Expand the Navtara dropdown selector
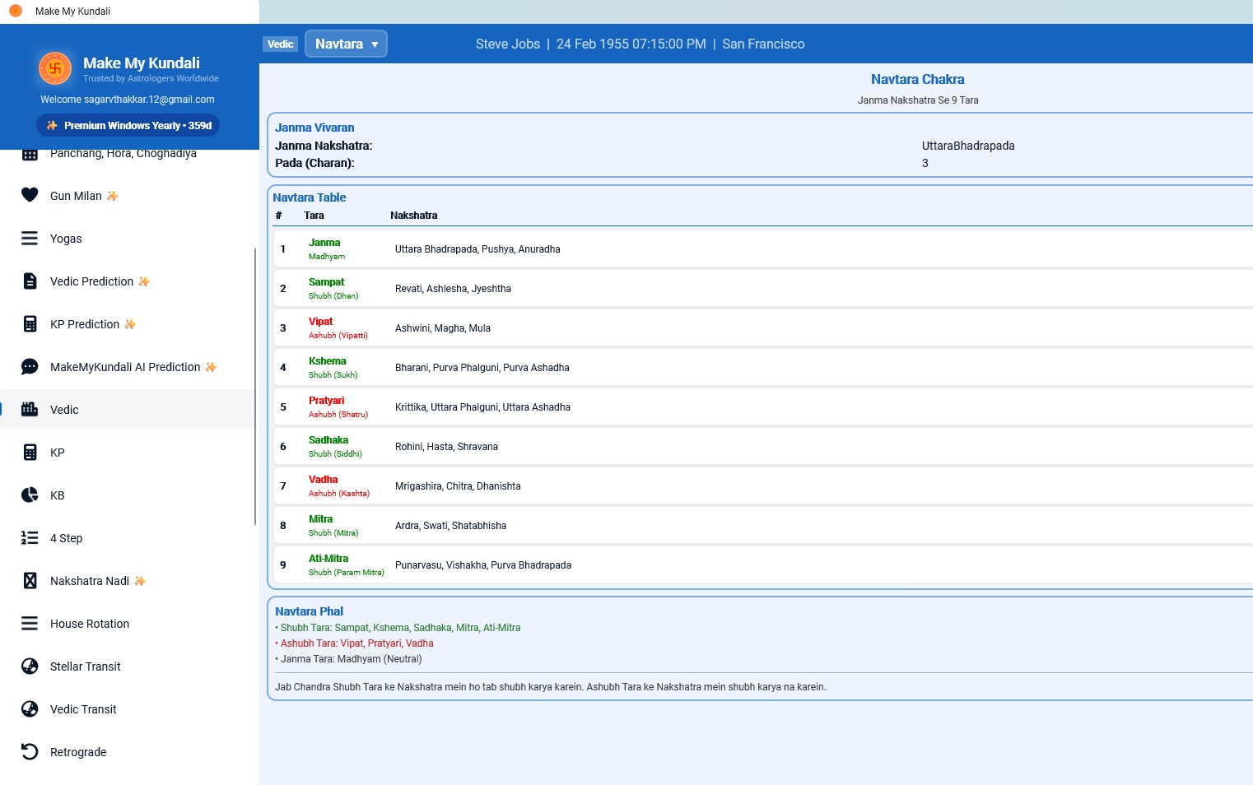This screenshot has width=1253, height=785. click(x=346, y=44)
